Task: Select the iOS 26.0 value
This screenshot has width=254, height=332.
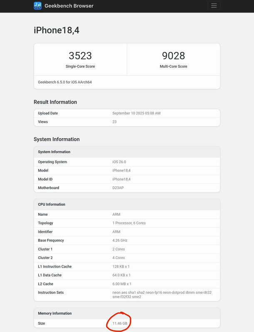Action: (119, 162)
